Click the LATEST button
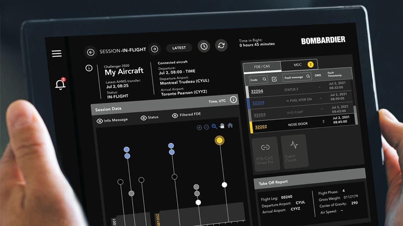Viewport: 403px width, 226px height. (179, 48)
